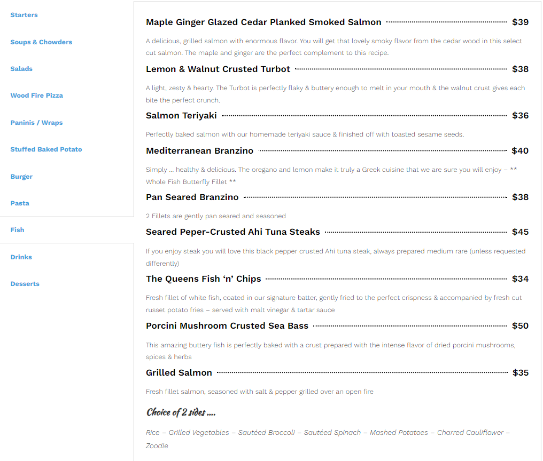Click the Lemon & Walnut Crusted Turbot heading
543x461 pixels.
(218, 69)
